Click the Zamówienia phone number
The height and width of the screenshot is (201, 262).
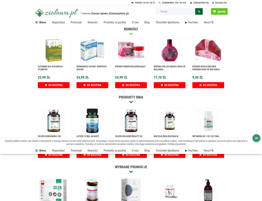(x=173, y=3)
